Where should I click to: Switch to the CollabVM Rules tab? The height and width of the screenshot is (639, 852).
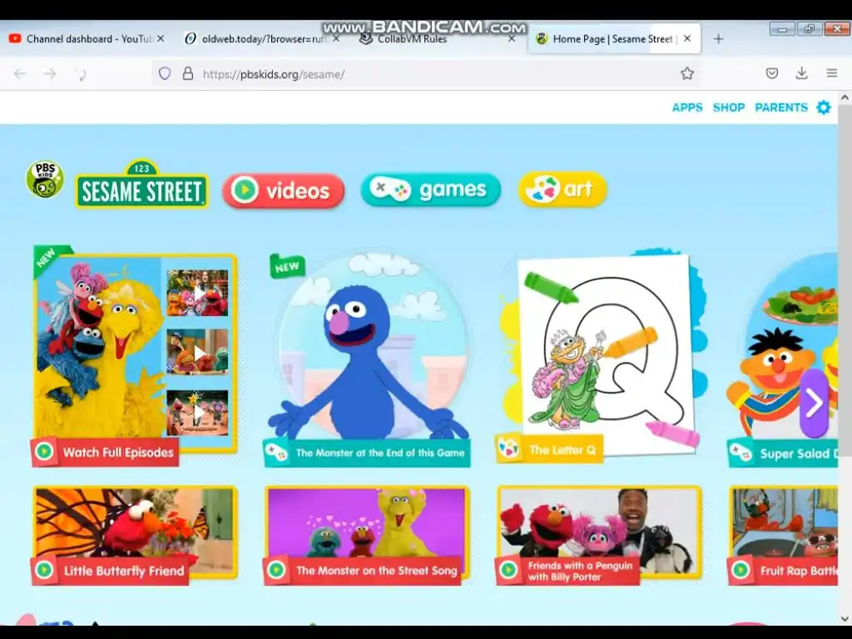coord(438,38)
